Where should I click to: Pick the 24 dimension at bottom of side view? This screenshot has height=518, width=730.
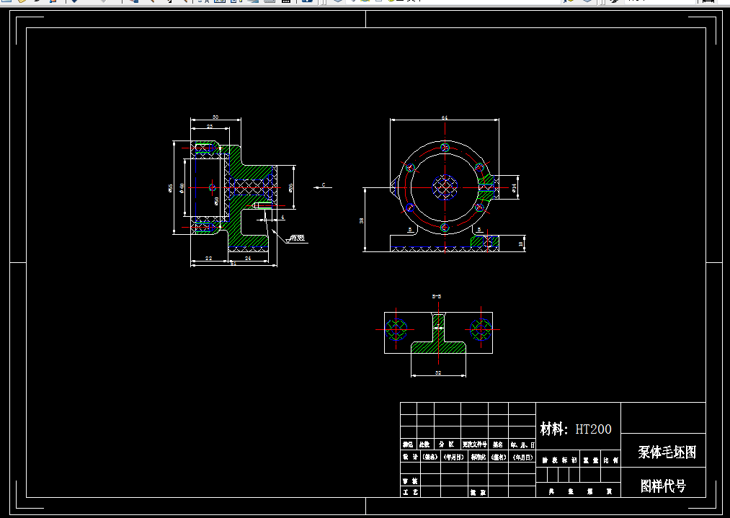tap(248, 259)
